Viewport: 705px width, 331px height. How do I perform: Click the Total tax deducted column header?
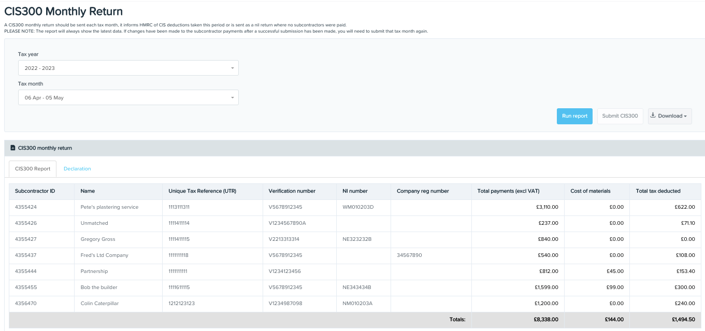pyautogui.click(x=658, y=191)
